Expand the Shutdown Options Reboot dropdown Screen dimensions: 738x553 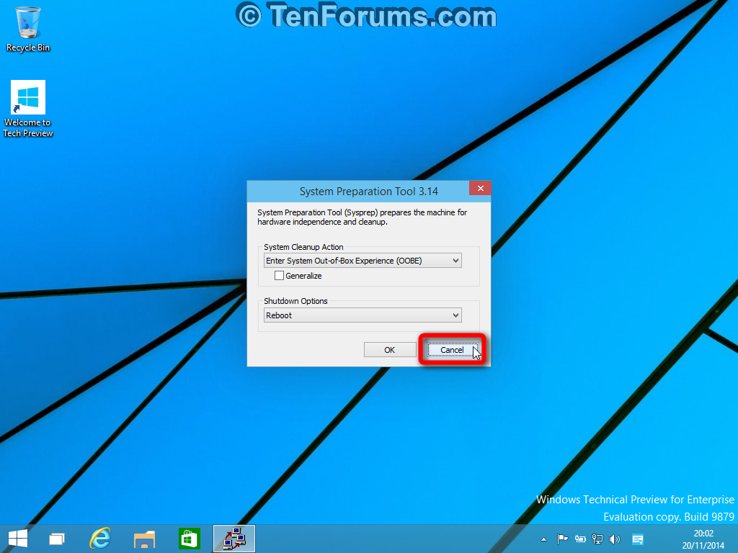click(x=363, y=315)
